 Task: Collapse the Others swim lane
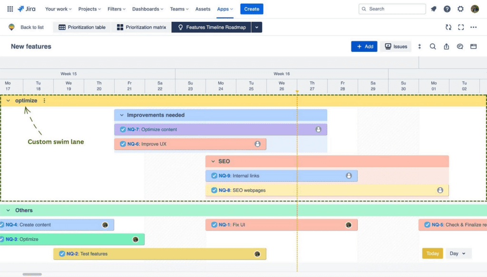9,210
